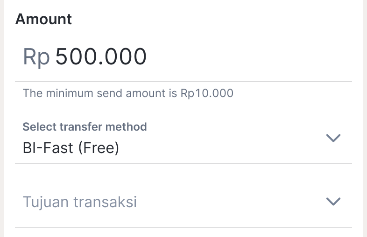Screen dimensions: 367x237
Task: Select the BI-Fast (Free) method value
Action: pos(71,148)
